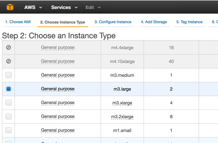Click General purpose link in m1.small row
The image size is (218, 143).
pyautogui.click(x=58, y=130)
